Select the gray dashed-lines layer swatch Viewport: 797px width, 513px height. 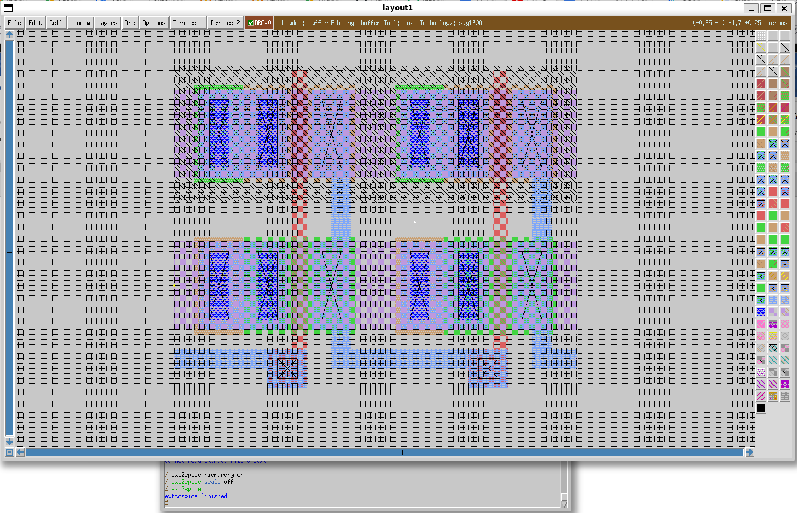coord(785,396)
